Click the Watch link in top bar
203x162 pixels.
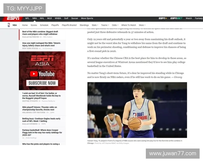click(189, 18)
